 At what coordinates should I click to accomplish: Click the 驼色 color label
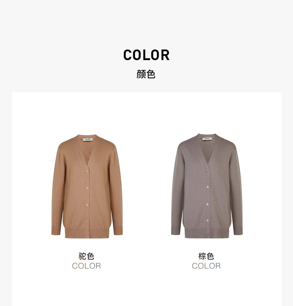click(x=86, y=256)
